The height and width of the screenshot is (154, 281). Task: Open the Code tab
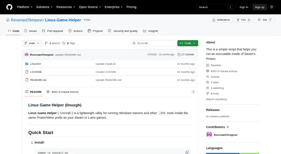point(14,31)
